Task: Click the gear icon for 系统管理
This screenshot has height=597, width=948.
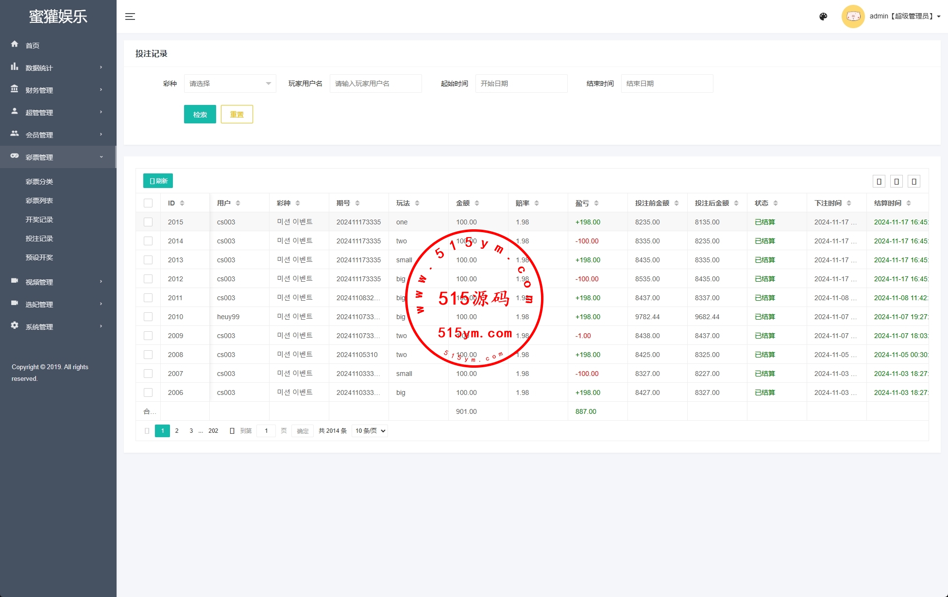Action: pos(15,325)
